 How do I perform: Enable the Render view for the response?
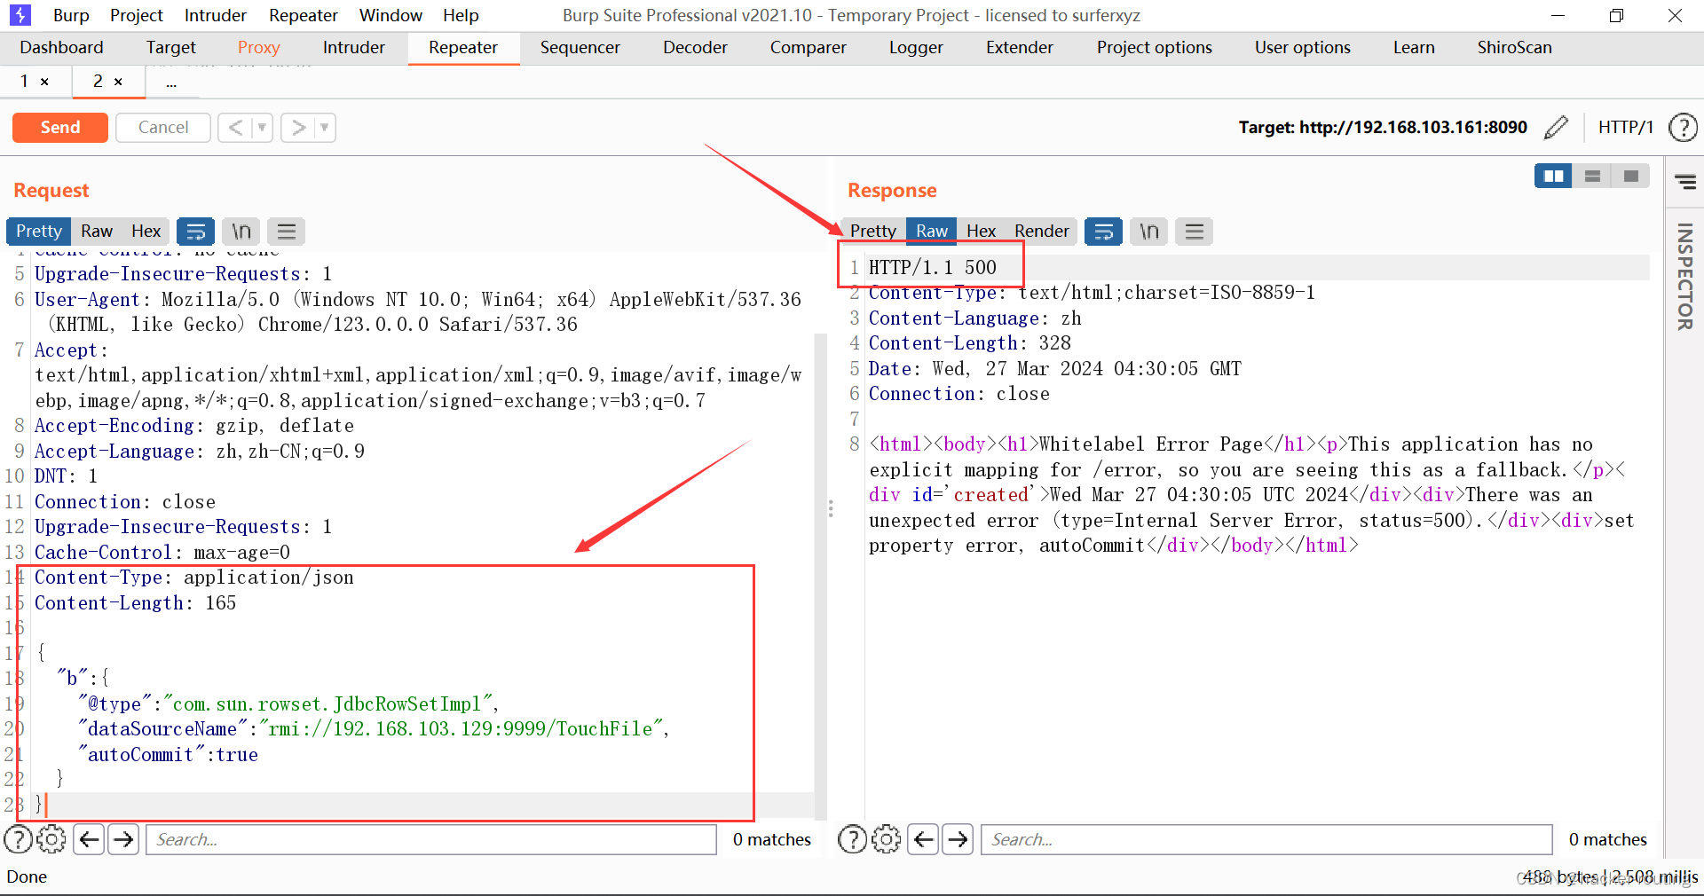click(1041, 231)
